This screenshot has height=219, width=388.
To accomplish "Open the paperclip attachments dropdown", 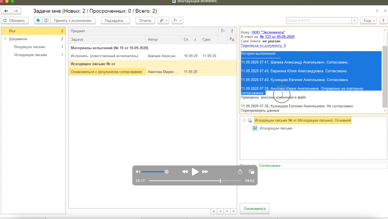I will (163, 21).
